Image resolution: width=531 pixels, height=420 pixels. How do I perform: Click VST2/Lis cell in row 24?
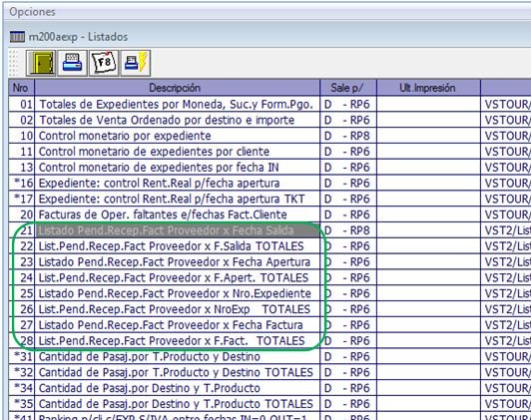tap(506, 278)
